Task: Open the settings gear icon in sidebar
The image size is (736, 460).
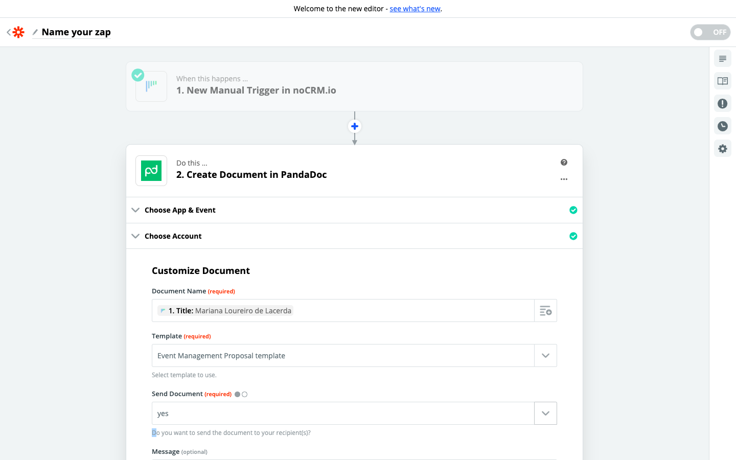Action: pyautogui.click(x=722, y=149)
